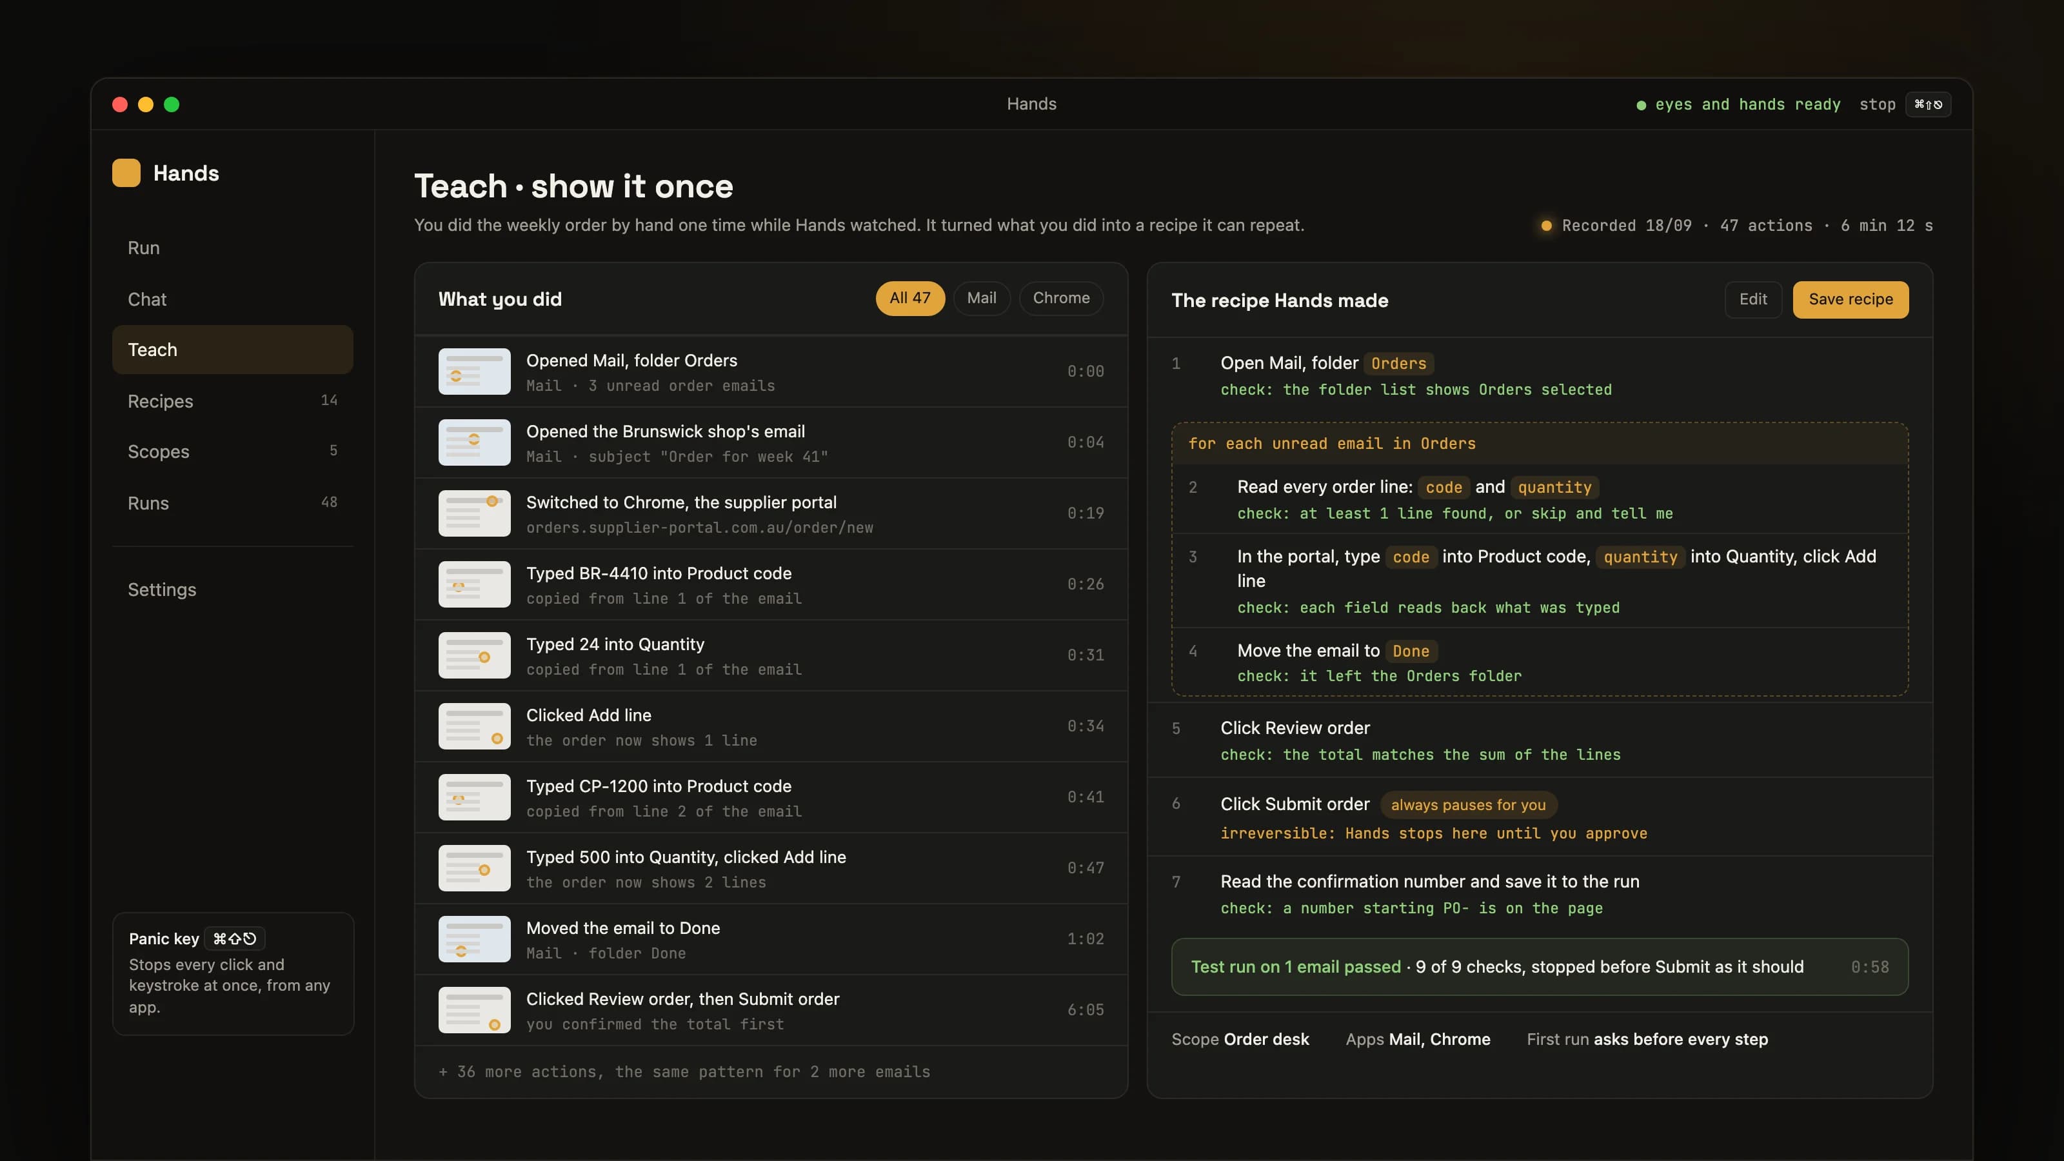Viewport: 2064px width, 1161px height.
Task: Click the stop shortcut key badge
Action: coord(1928,104)
